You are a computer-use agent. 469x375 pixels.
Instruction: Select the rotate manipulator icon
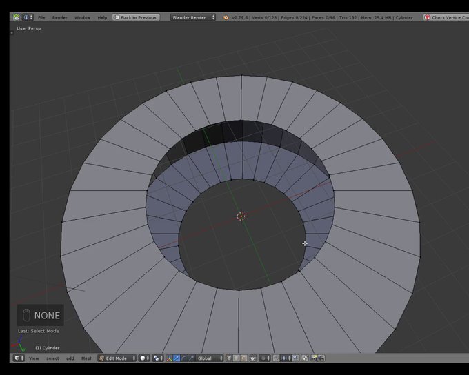click(x=183, y=358)
